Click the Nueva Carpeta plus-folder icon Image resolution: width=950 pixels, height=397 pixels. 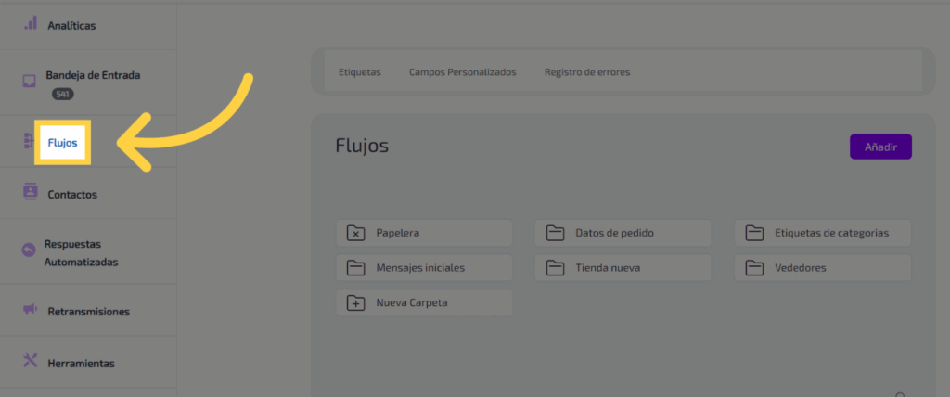356,302
